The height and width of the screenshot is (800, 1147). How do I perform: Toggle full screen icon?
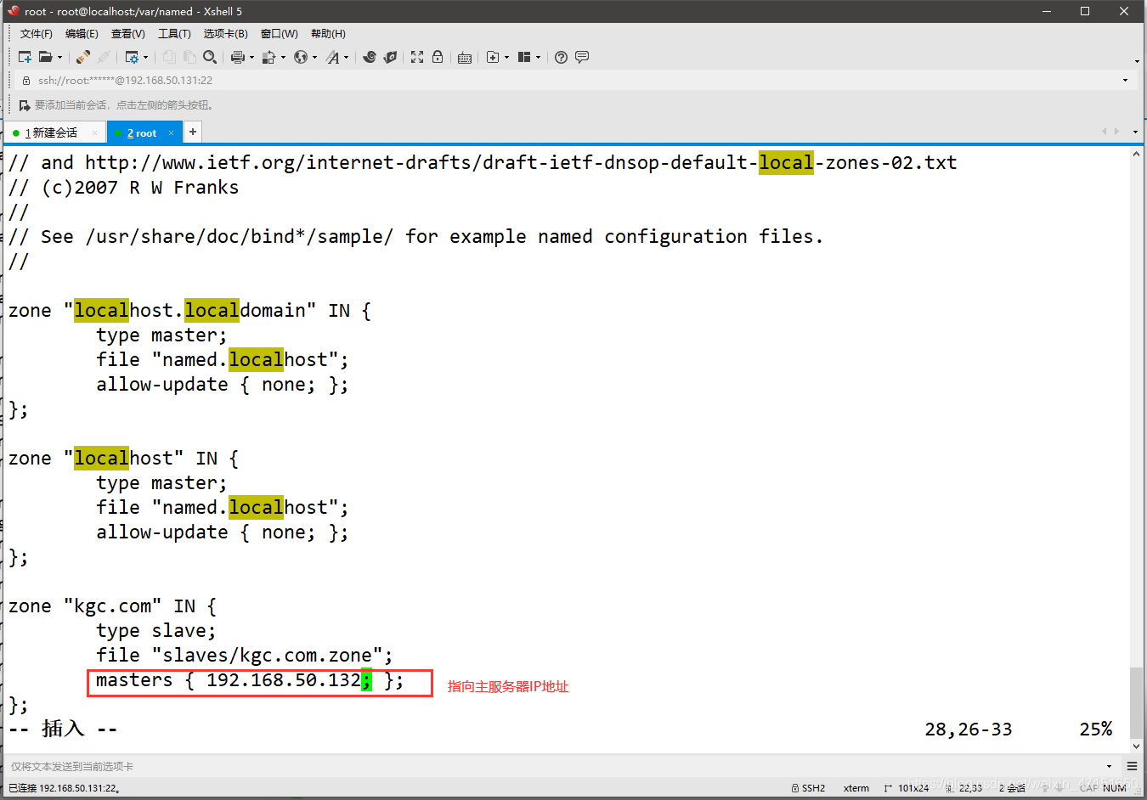coord(417,57)
